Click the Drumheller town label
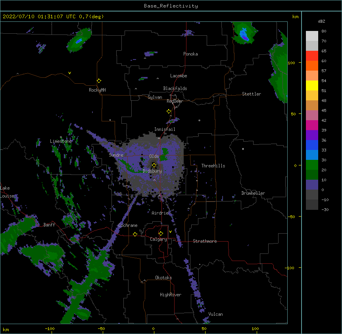The width and height of the screenshot is (342, 334). tap(253, 193)
